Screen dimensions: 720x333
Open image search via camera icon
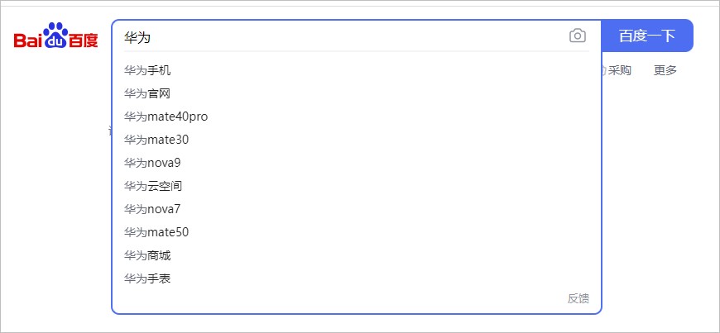(x=577, y=36)
